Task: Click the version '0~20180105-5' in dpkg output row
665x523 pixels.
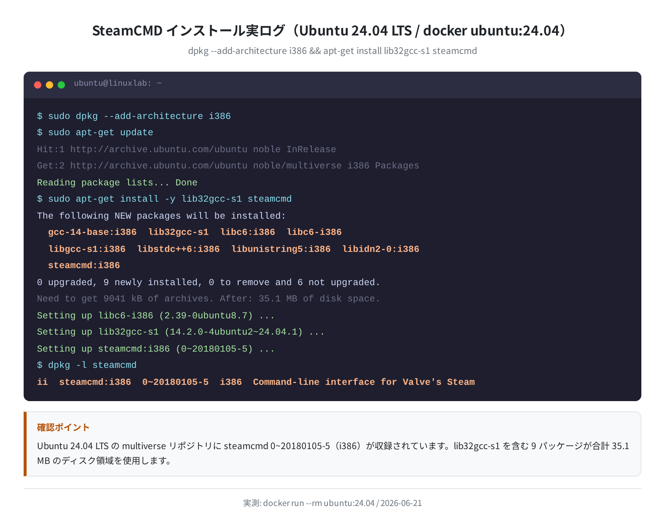Action: [175, 382]
